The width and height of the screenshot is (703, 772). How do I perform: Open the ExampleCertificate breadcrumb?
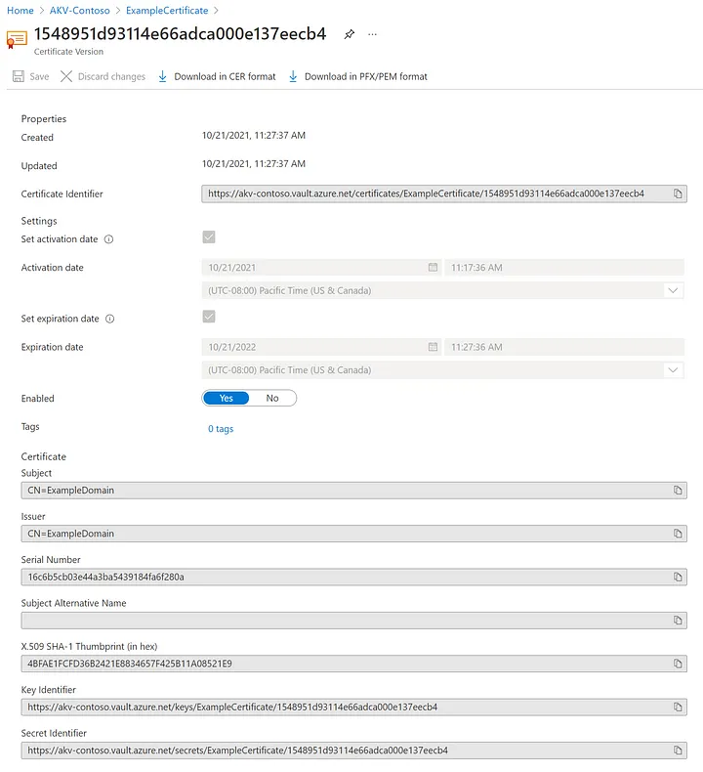(x=167, y=11)
